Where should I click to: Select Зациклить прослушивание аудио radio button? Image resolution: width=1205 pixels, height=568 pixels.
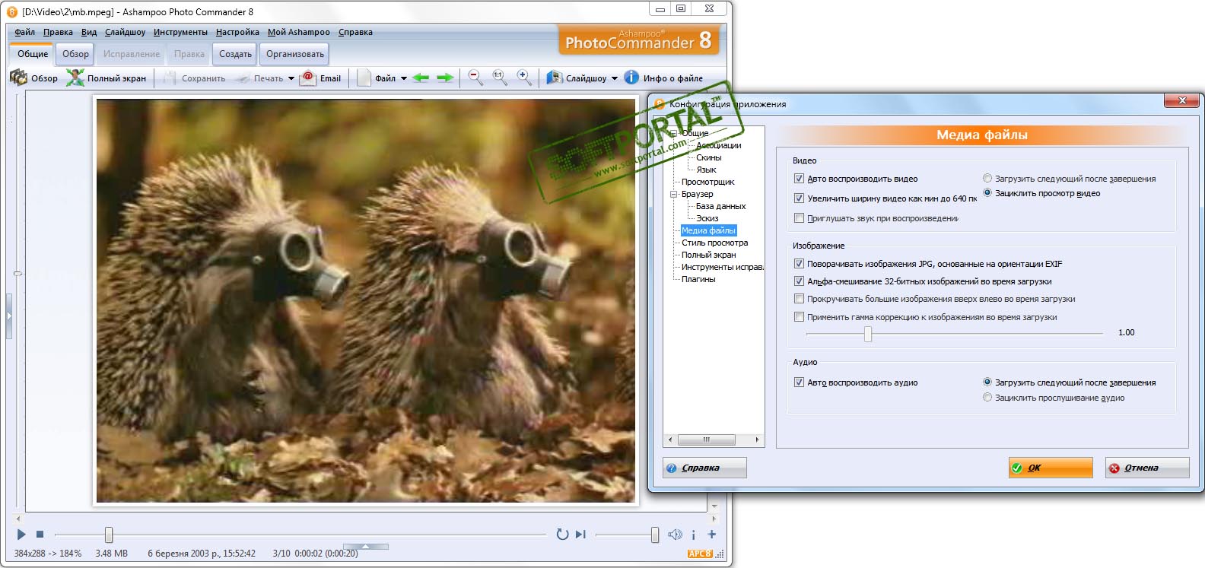click(x=987, y=398)
